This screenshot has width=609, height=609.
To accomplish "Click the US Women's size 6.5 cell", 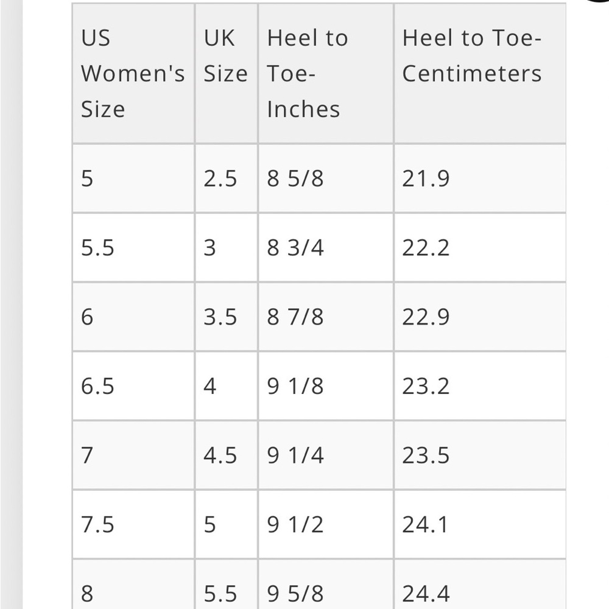I will pyautogui.click(x=97, y=386).
